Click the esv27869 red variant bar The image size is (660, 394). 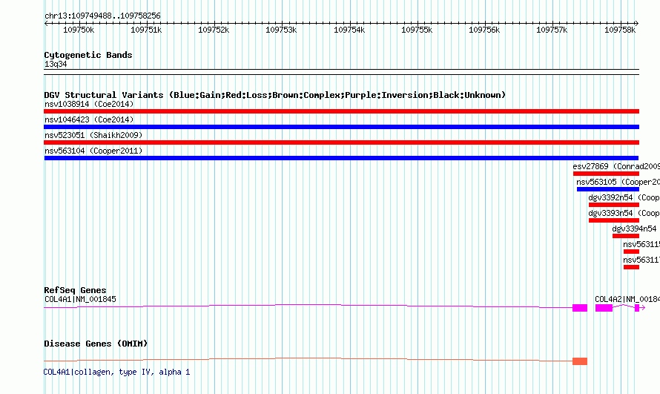click(606, 174)
